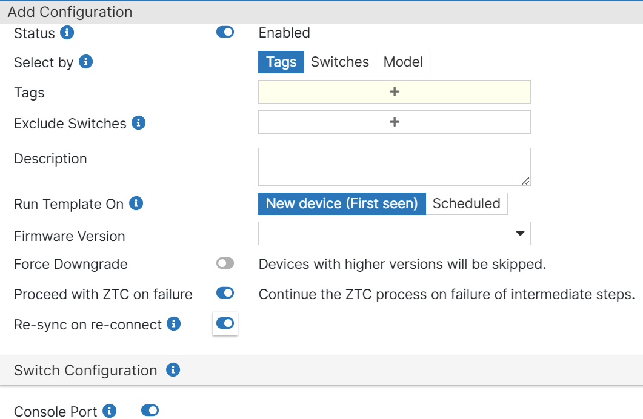Screen dimensions: 643x419
Task: Turn off the Console Port toggle
Action: [x=149, y=411]
